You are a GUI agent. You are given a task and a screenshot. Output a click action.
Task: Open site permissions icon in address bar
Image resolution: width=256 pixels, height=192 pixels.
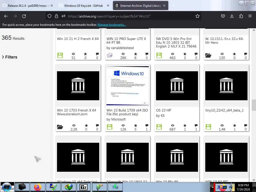click(x=63, y=16)
